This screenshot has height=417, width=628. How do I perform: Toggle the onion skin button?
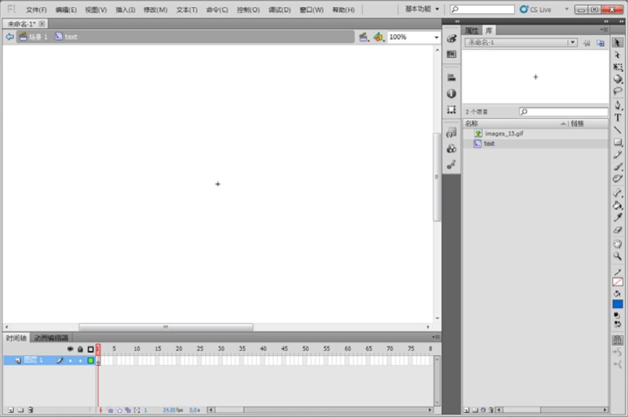(110, 410)
